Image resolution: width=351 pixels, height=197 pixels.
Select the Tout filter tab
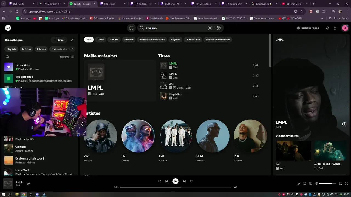(x=89, y=40)
